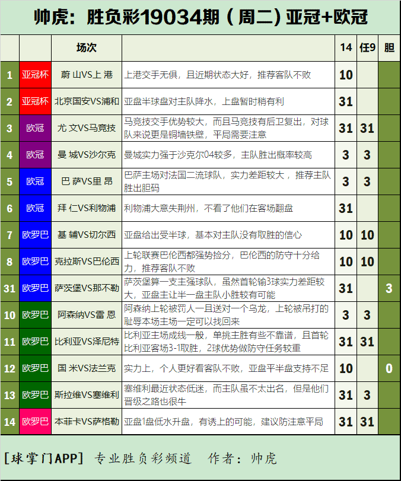
Task: Click the blue 欧冠 label beside 拜仁VS利物浦
Action: [35, 208]
